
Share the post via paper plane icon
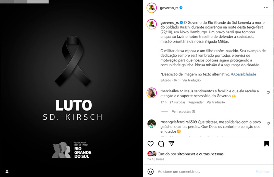172,144
